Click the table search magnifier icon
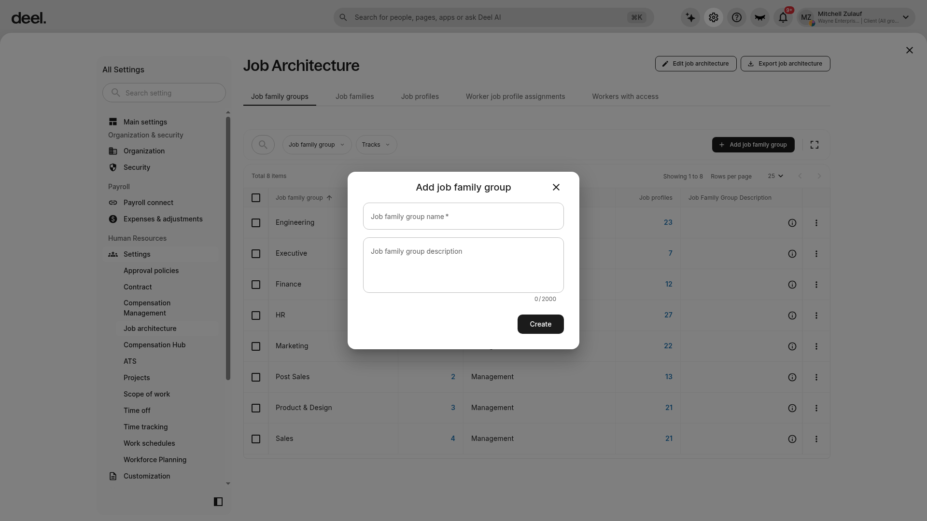Screen dimensions: 927x521 (x=263, y=145)
